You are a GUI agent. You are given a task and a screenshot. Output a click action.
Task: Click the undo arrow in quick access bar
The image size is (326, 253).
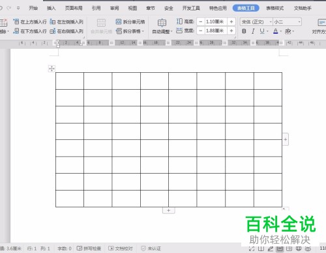[x=1, y=8]
